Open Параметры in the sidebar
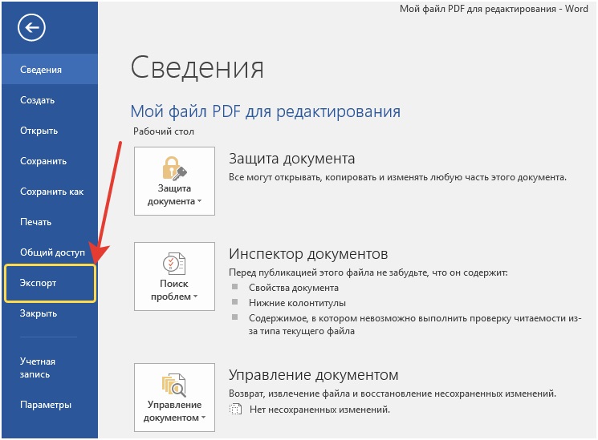The image size is (598, 440). click(50, 405)
